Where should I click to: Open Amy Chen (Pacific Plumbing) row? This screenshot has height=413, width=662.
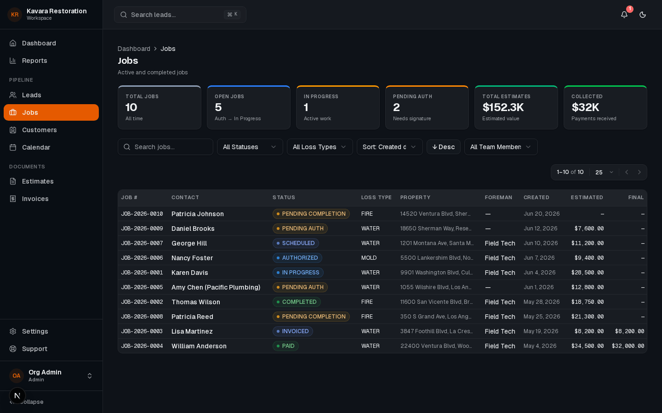point(382,287)
